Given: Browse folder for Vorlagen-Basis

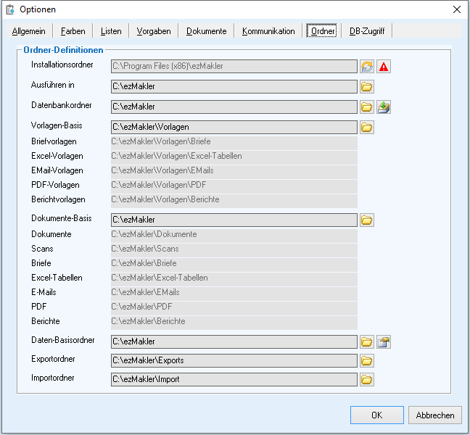Looking at the screenshot, I should point(367,128).
